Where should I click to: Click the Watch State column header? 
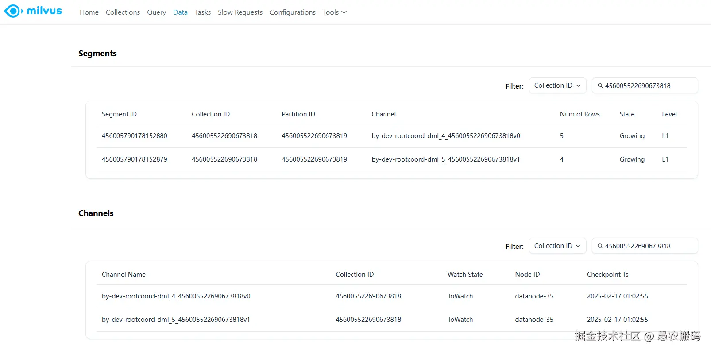pos(465,275)
